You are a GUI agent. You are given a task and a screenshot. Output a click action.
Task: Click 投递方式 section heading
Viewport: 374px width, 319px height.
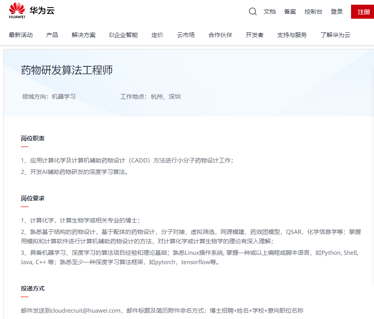coord(33,289)
